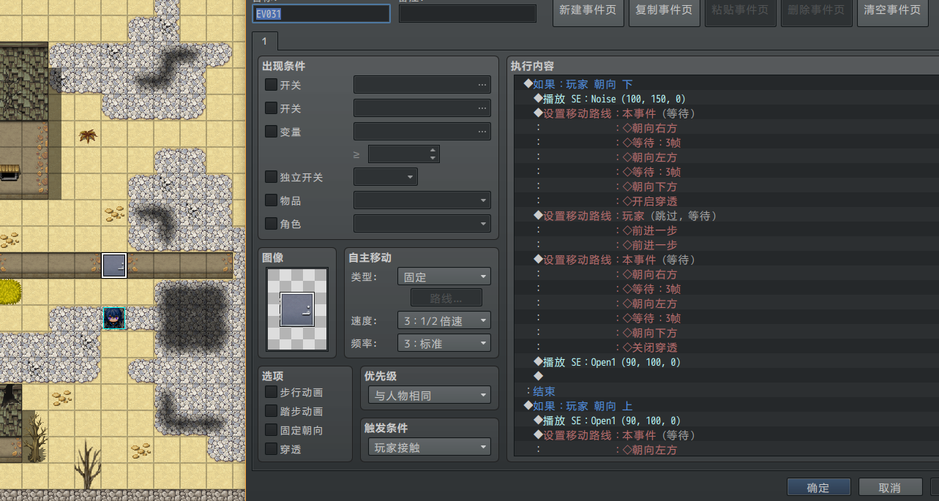
Task: Select the door event tile on the map
Action: (x=114, y=265)
